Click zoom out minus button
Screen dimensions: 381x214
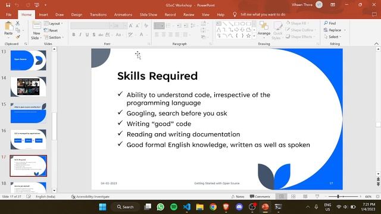point(326,197)
